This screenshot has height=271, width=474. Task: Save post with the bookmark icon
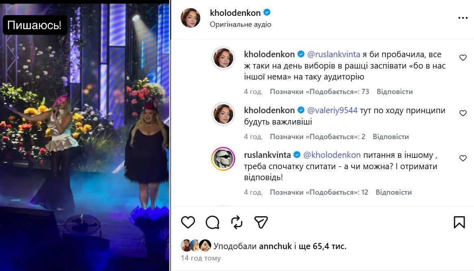459,222
